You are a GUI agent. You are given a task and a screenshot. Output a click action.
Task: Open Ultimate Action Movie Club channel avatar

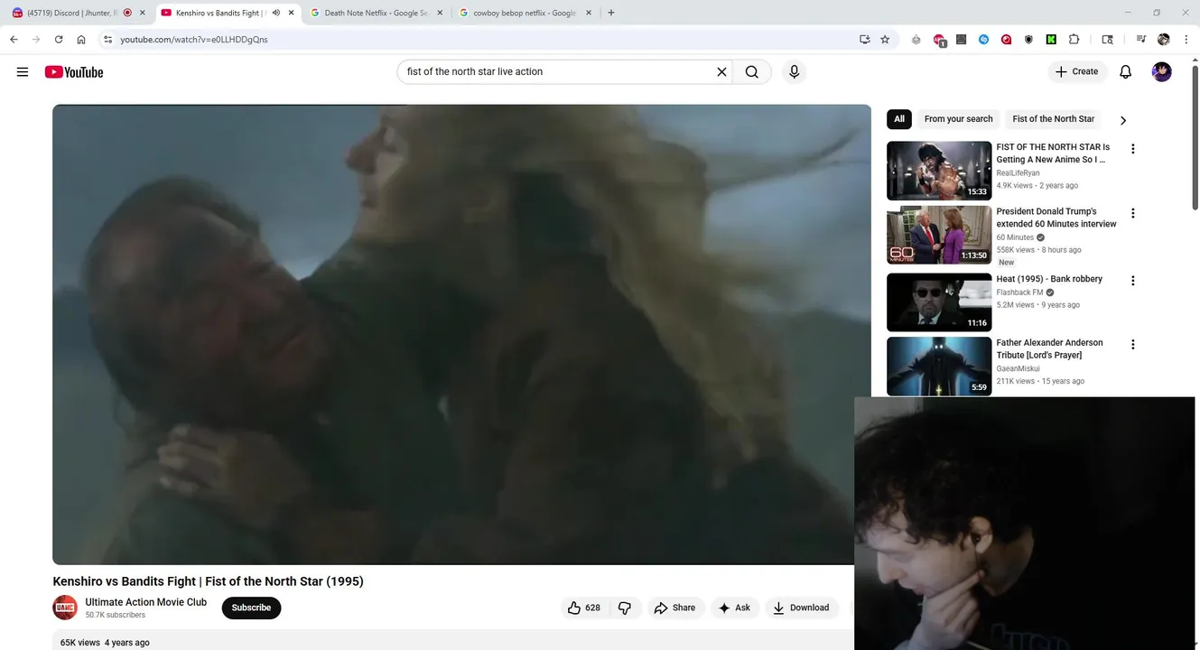pos(65,608)
